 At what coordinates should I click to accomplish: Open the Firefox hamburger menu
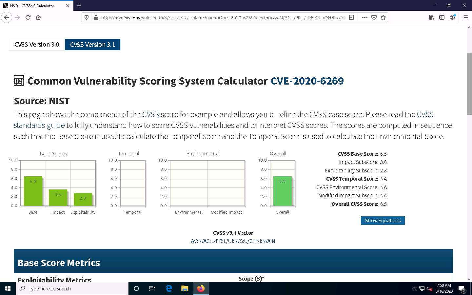point(465,17)
